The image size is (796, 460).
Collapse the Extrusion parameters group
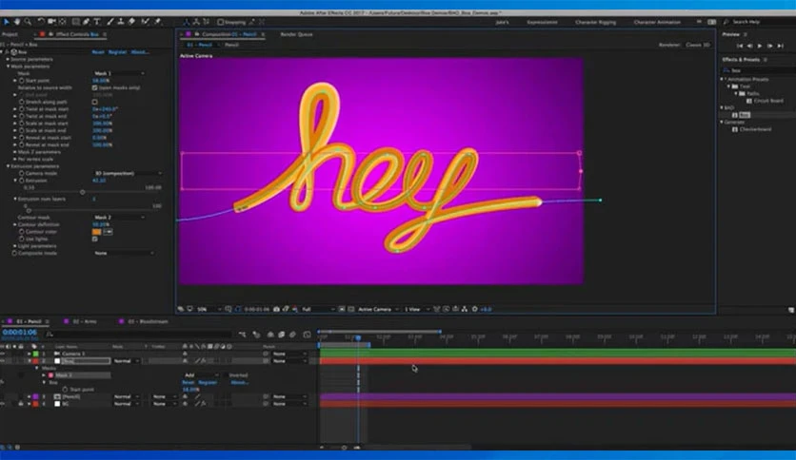point(9,166)
